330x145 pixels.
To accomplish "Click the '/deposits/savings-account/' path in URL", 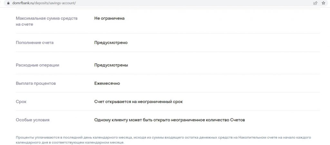I will (53, 3).
